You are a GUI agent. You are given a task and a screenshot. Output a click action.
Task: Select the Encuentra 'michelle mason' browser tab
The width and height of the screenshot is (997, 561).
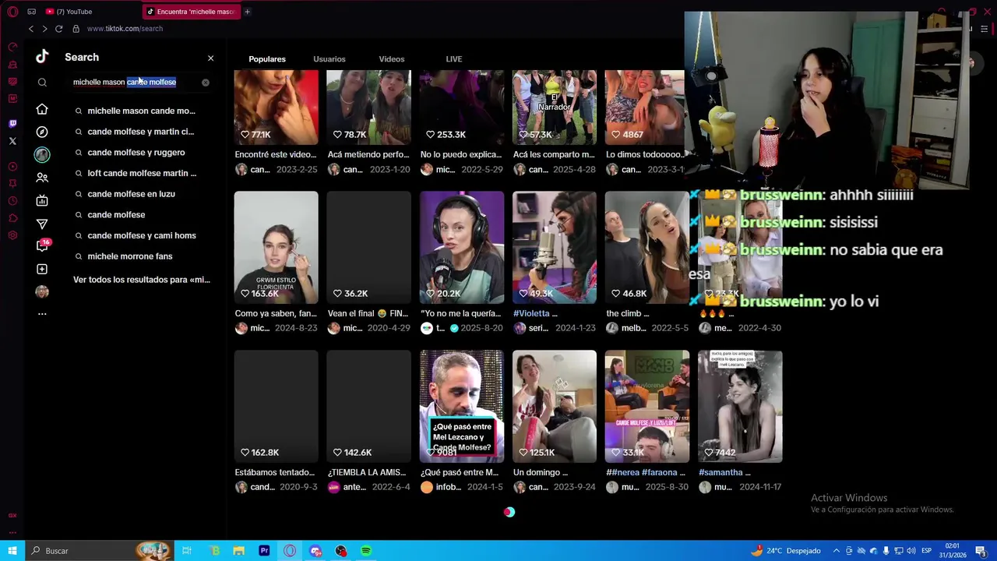[192, 12]
